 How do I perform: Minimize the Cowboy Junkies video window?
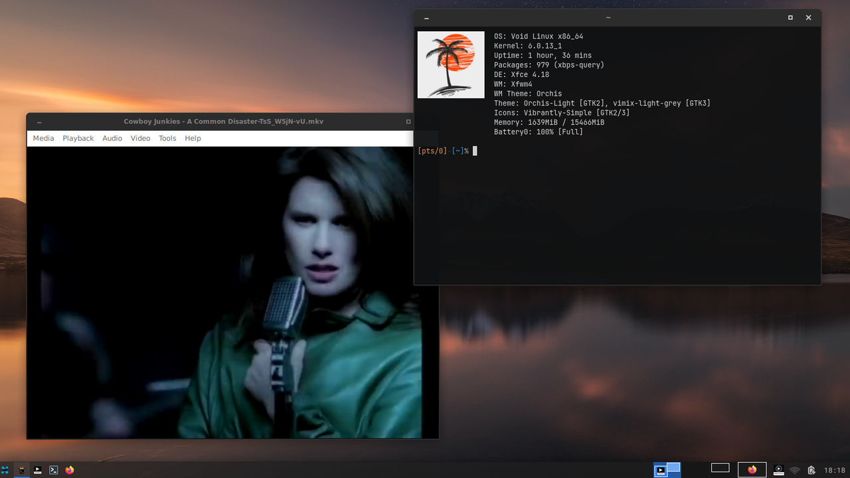click(x=40, y=122)
